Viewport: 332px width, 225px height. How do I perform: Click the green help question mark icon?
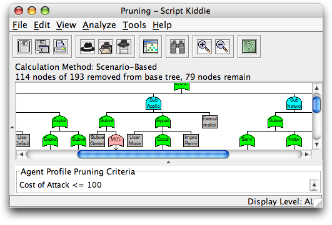[249, 47]
